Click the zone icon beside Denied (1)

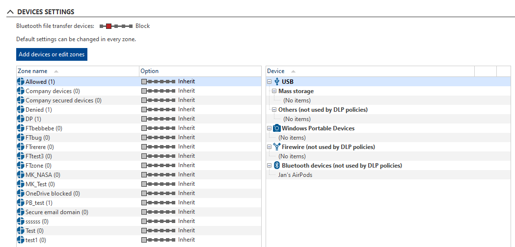(x=21, y=110)
